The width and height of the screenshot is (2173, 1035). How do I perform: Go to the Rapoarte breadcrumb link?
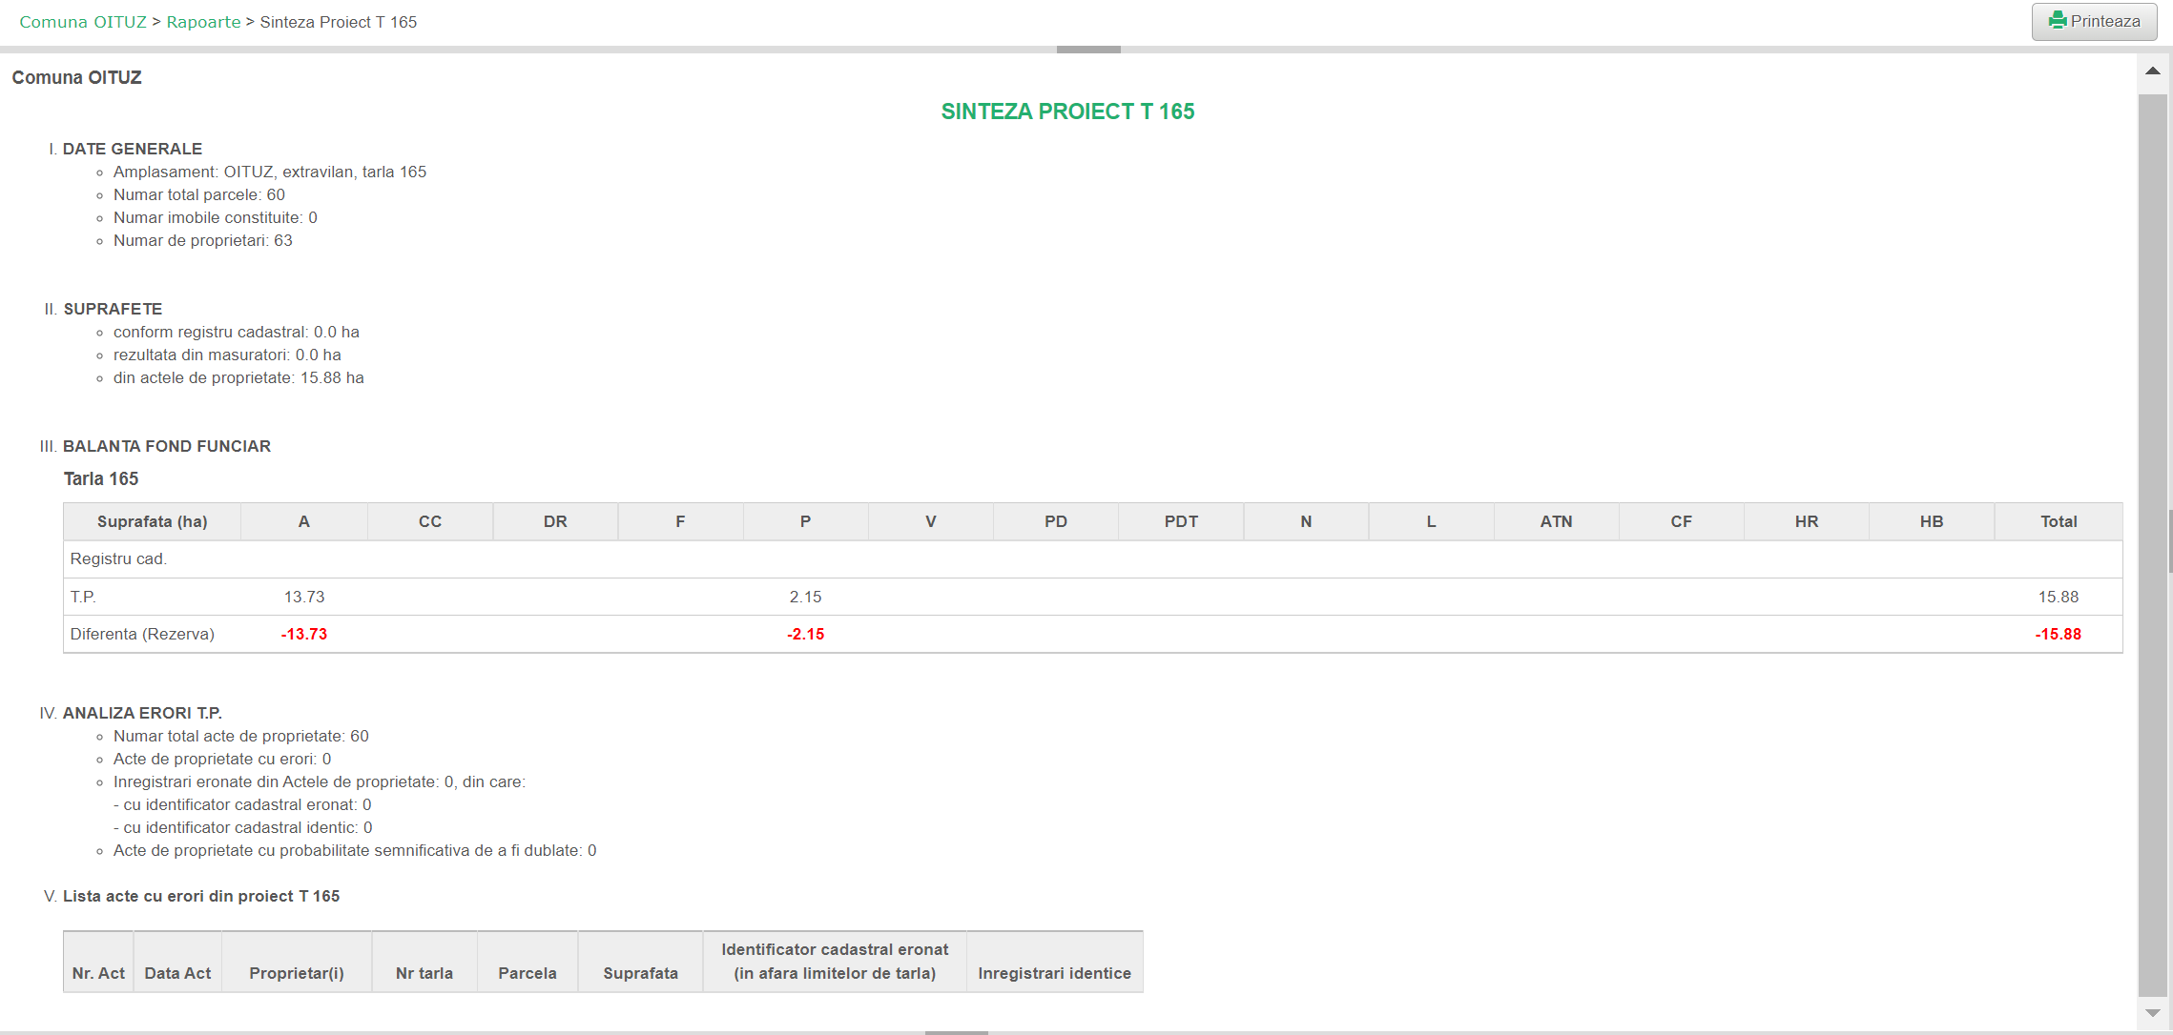pos(203,22)
